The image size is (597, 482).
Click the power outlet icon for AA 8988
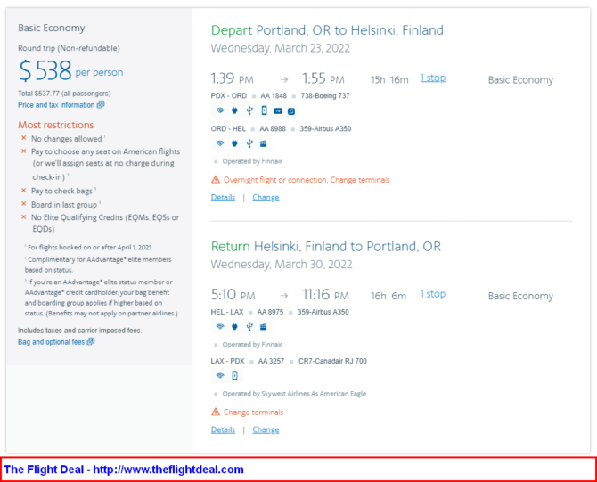pos(234,143)
